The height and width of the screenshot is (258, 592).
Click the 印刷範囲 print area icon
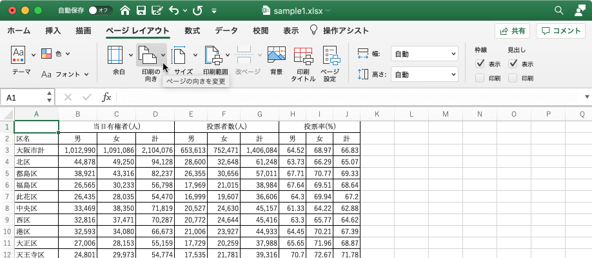click(215, 55)
